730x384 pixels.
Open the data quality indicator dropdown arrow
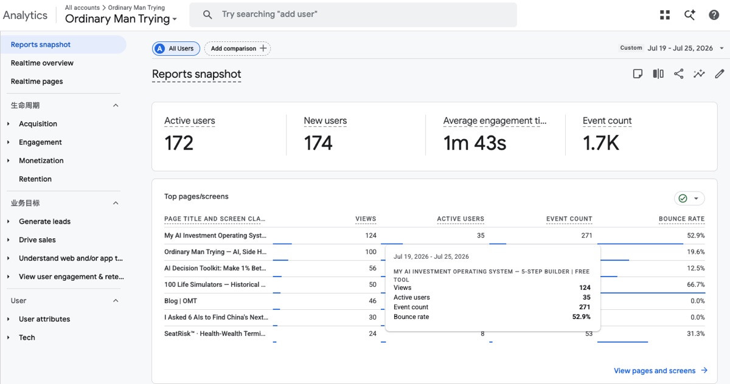[696, 199]
